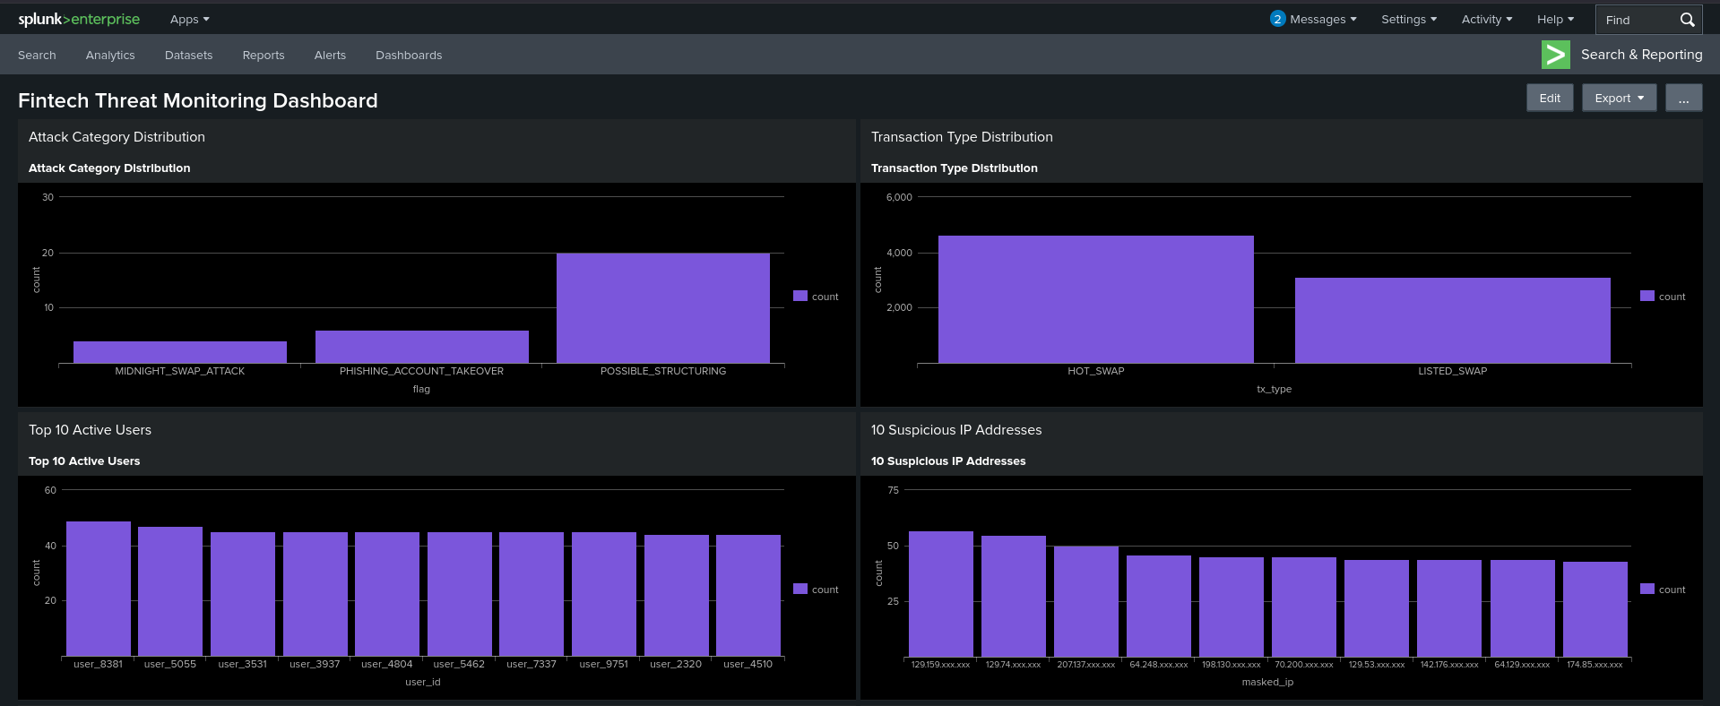
Task: Click the Splunk enterprise logo
Action: pyautogui.click(x=79, y=19)
